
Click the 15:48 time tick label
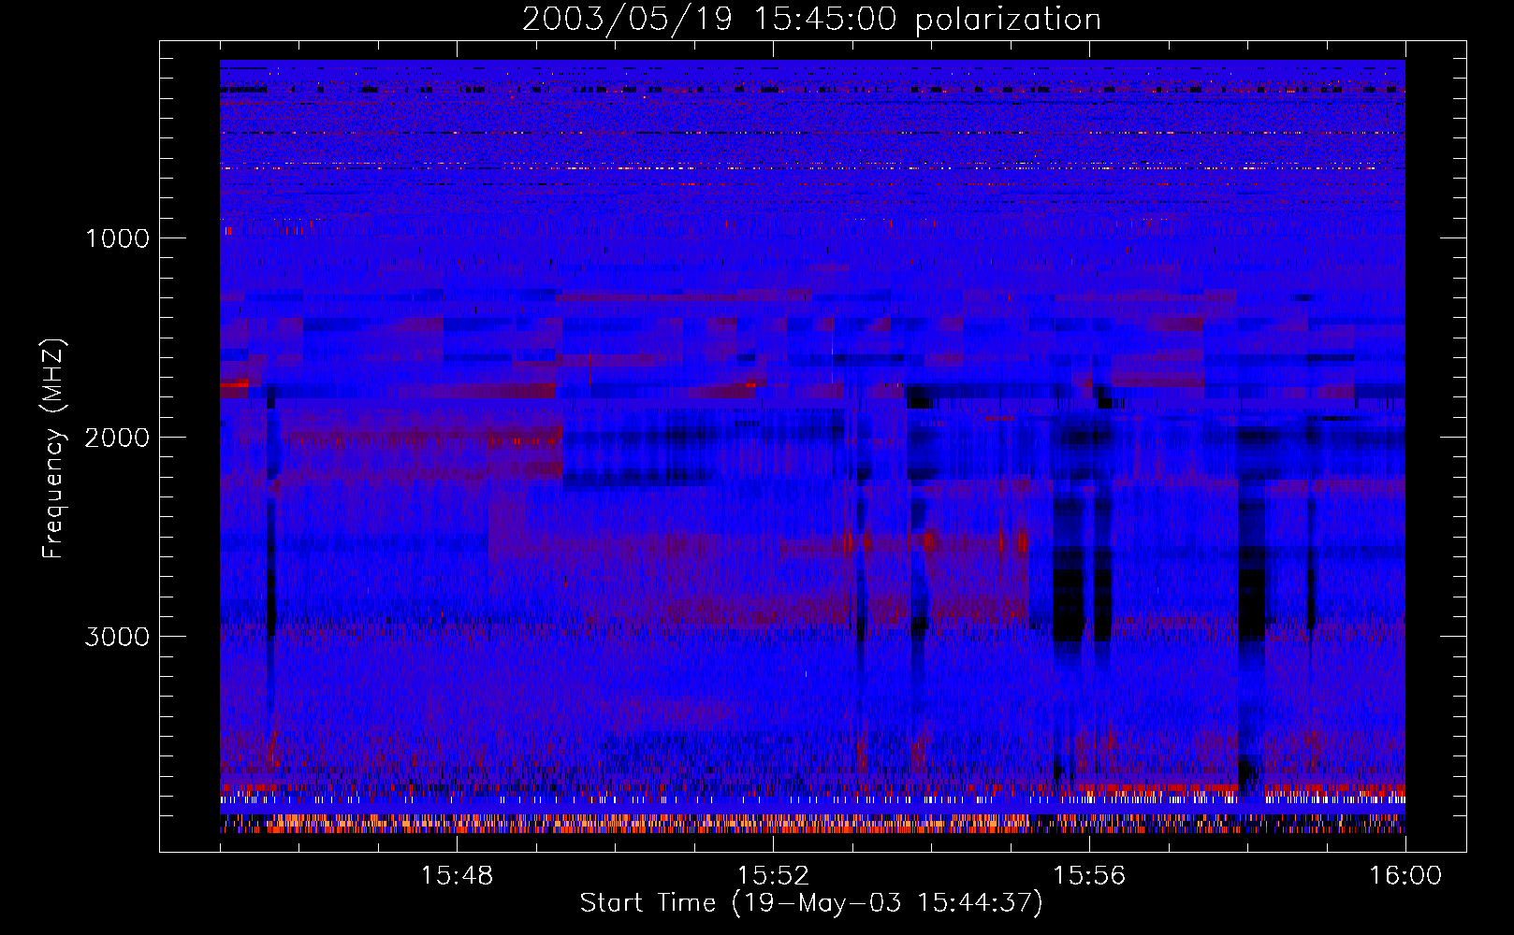coord(457,876)
